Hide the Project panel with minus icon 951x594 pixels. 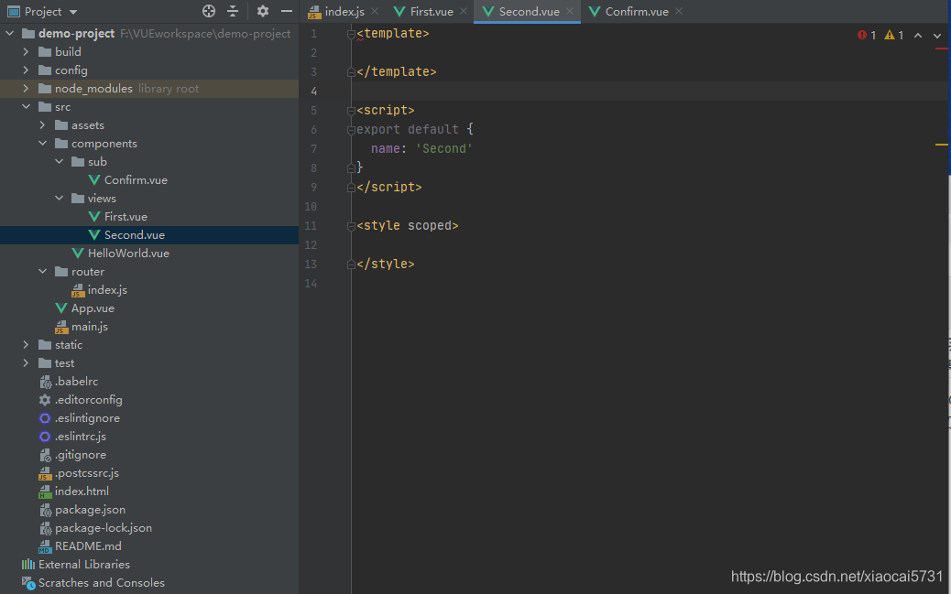tap(286, 11)
